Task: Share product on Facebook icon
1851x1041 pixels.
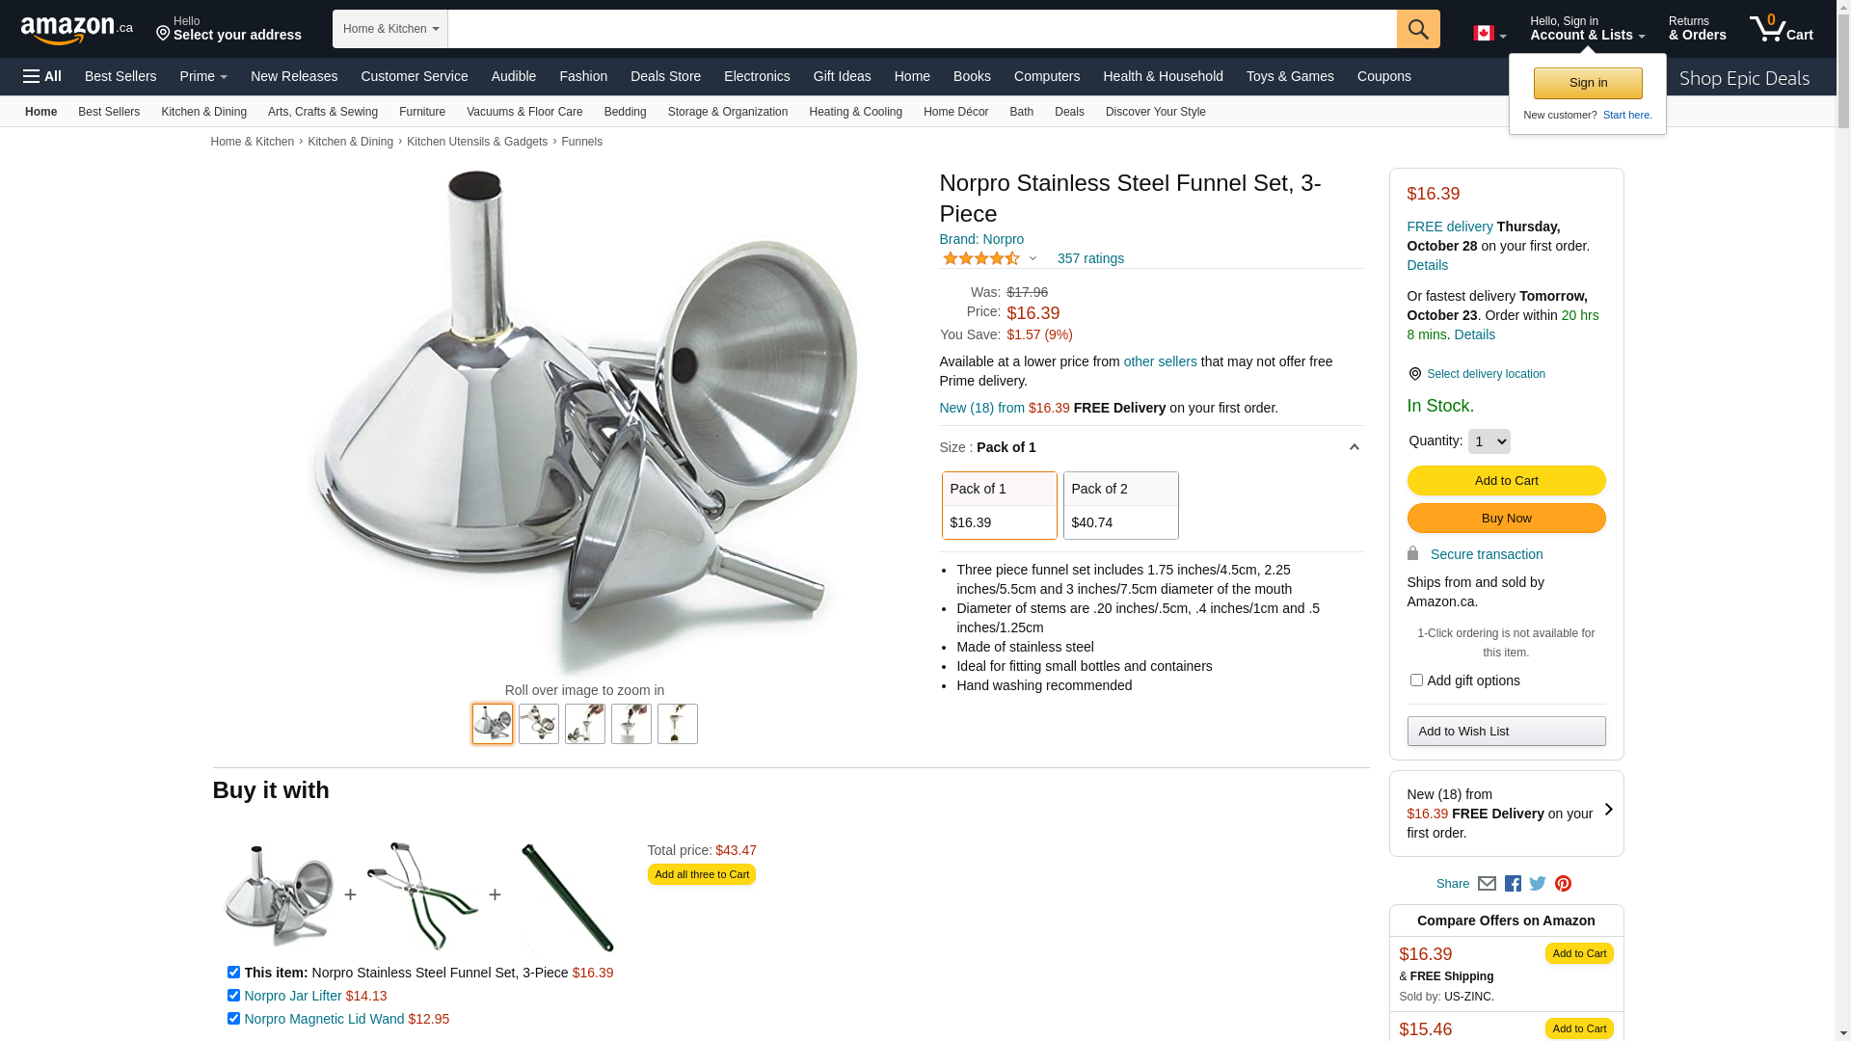Action: pyautogui.click(x=1513, y=883)
